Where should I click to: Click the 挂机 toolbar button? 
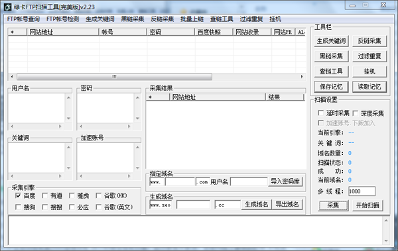point(369,72)
